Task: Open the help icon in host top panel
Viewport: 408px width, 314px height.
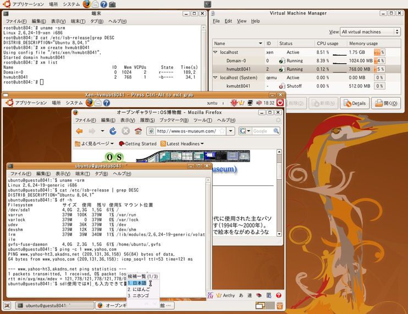Action: (104, 4)
